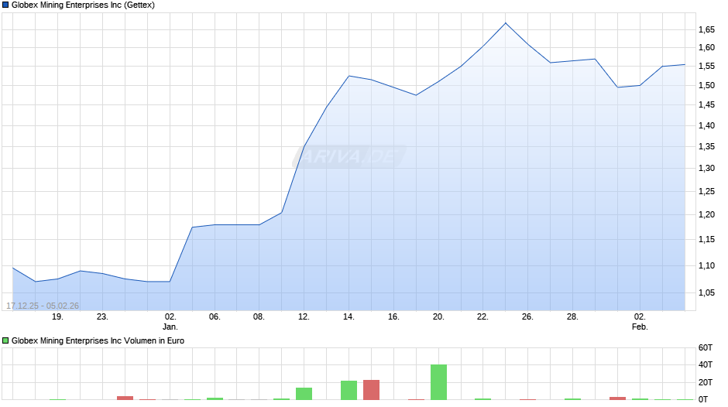
Task: Click the blue legend square for Globex Mining
Action: (5, 5)
